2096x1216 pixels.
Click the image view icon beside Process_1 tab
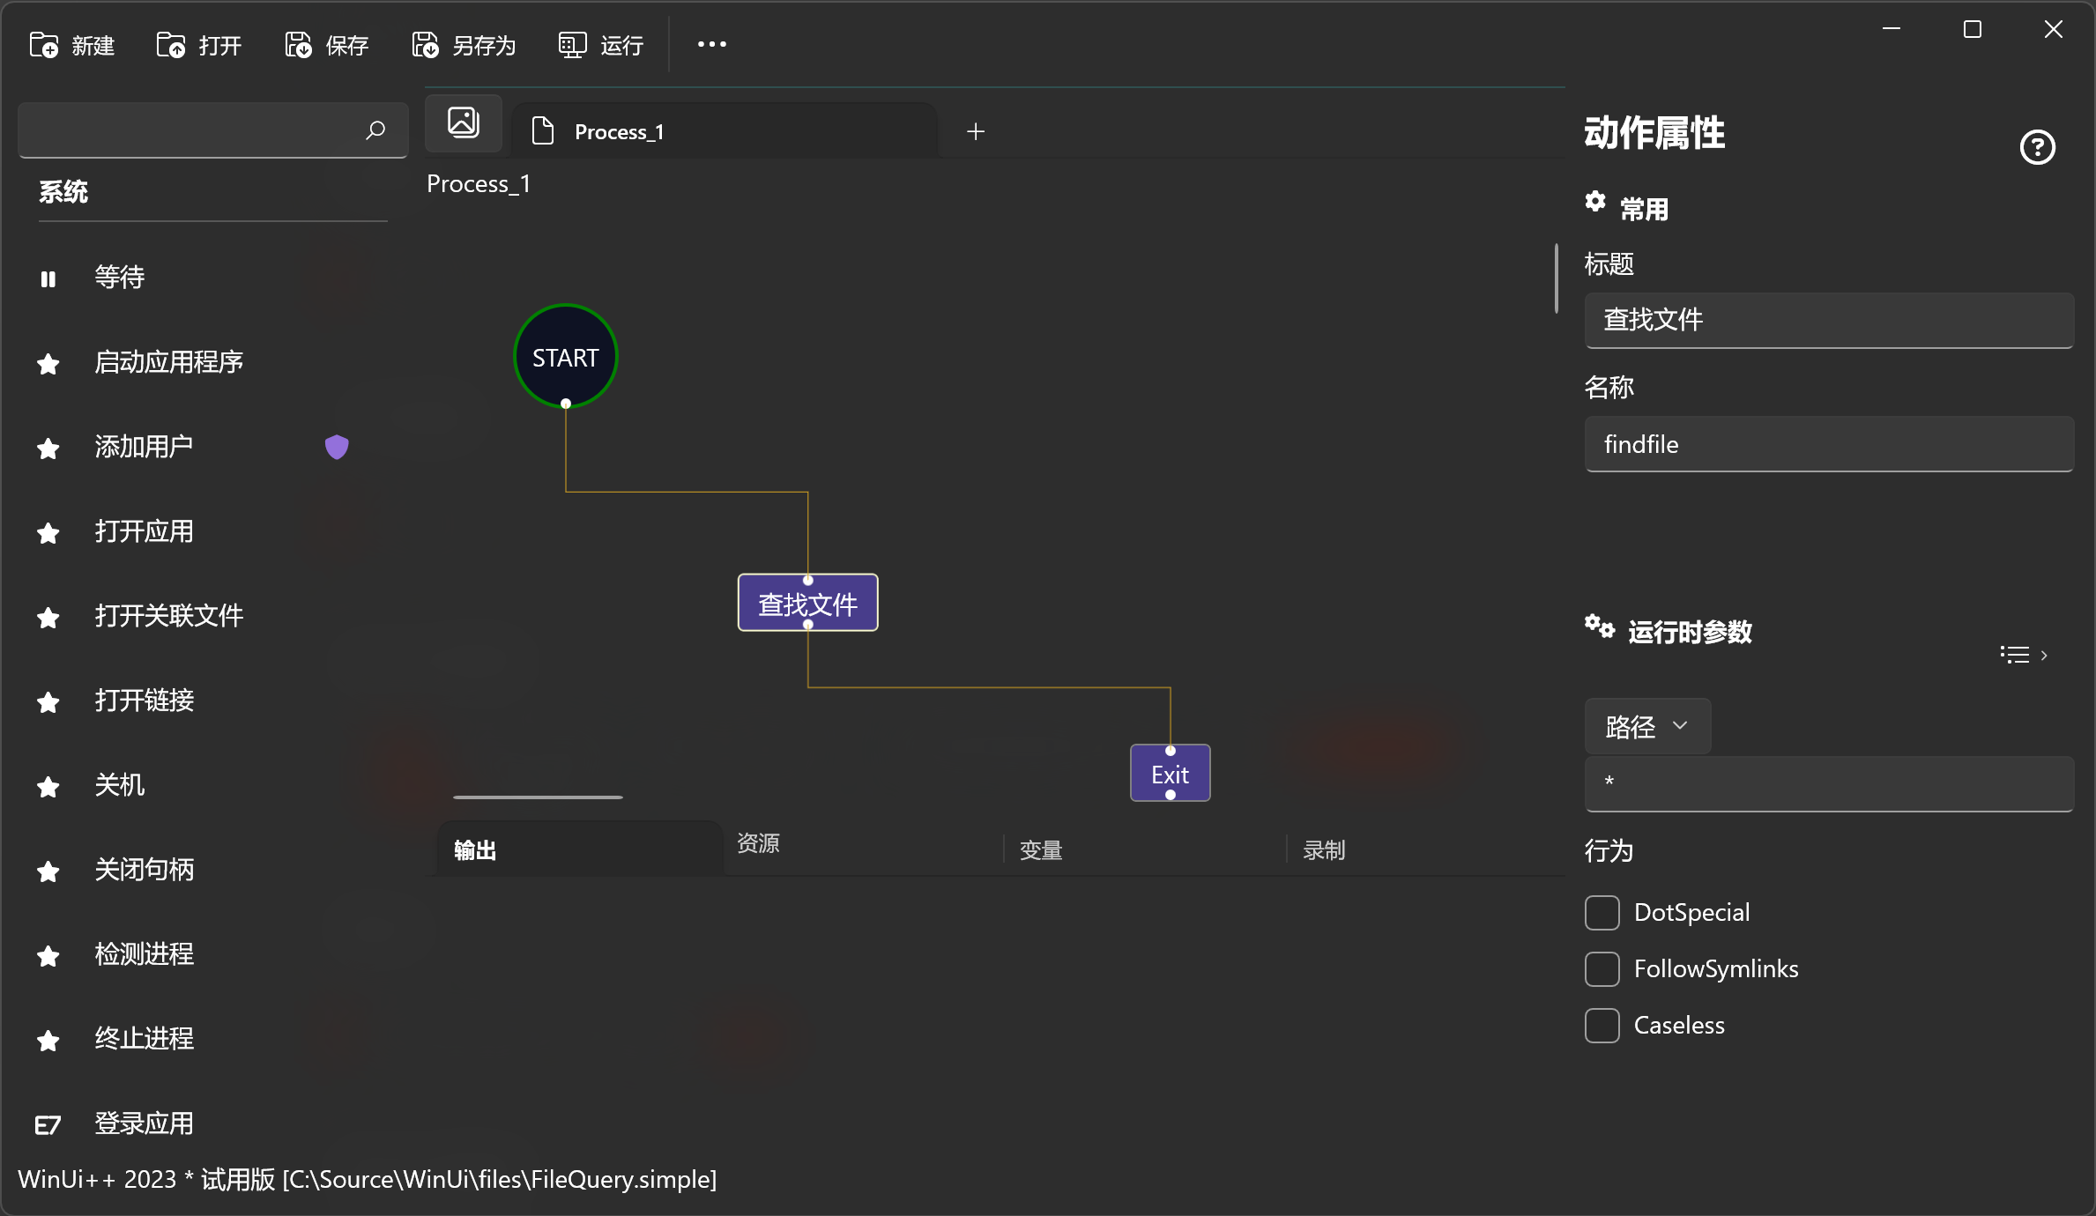464,122
